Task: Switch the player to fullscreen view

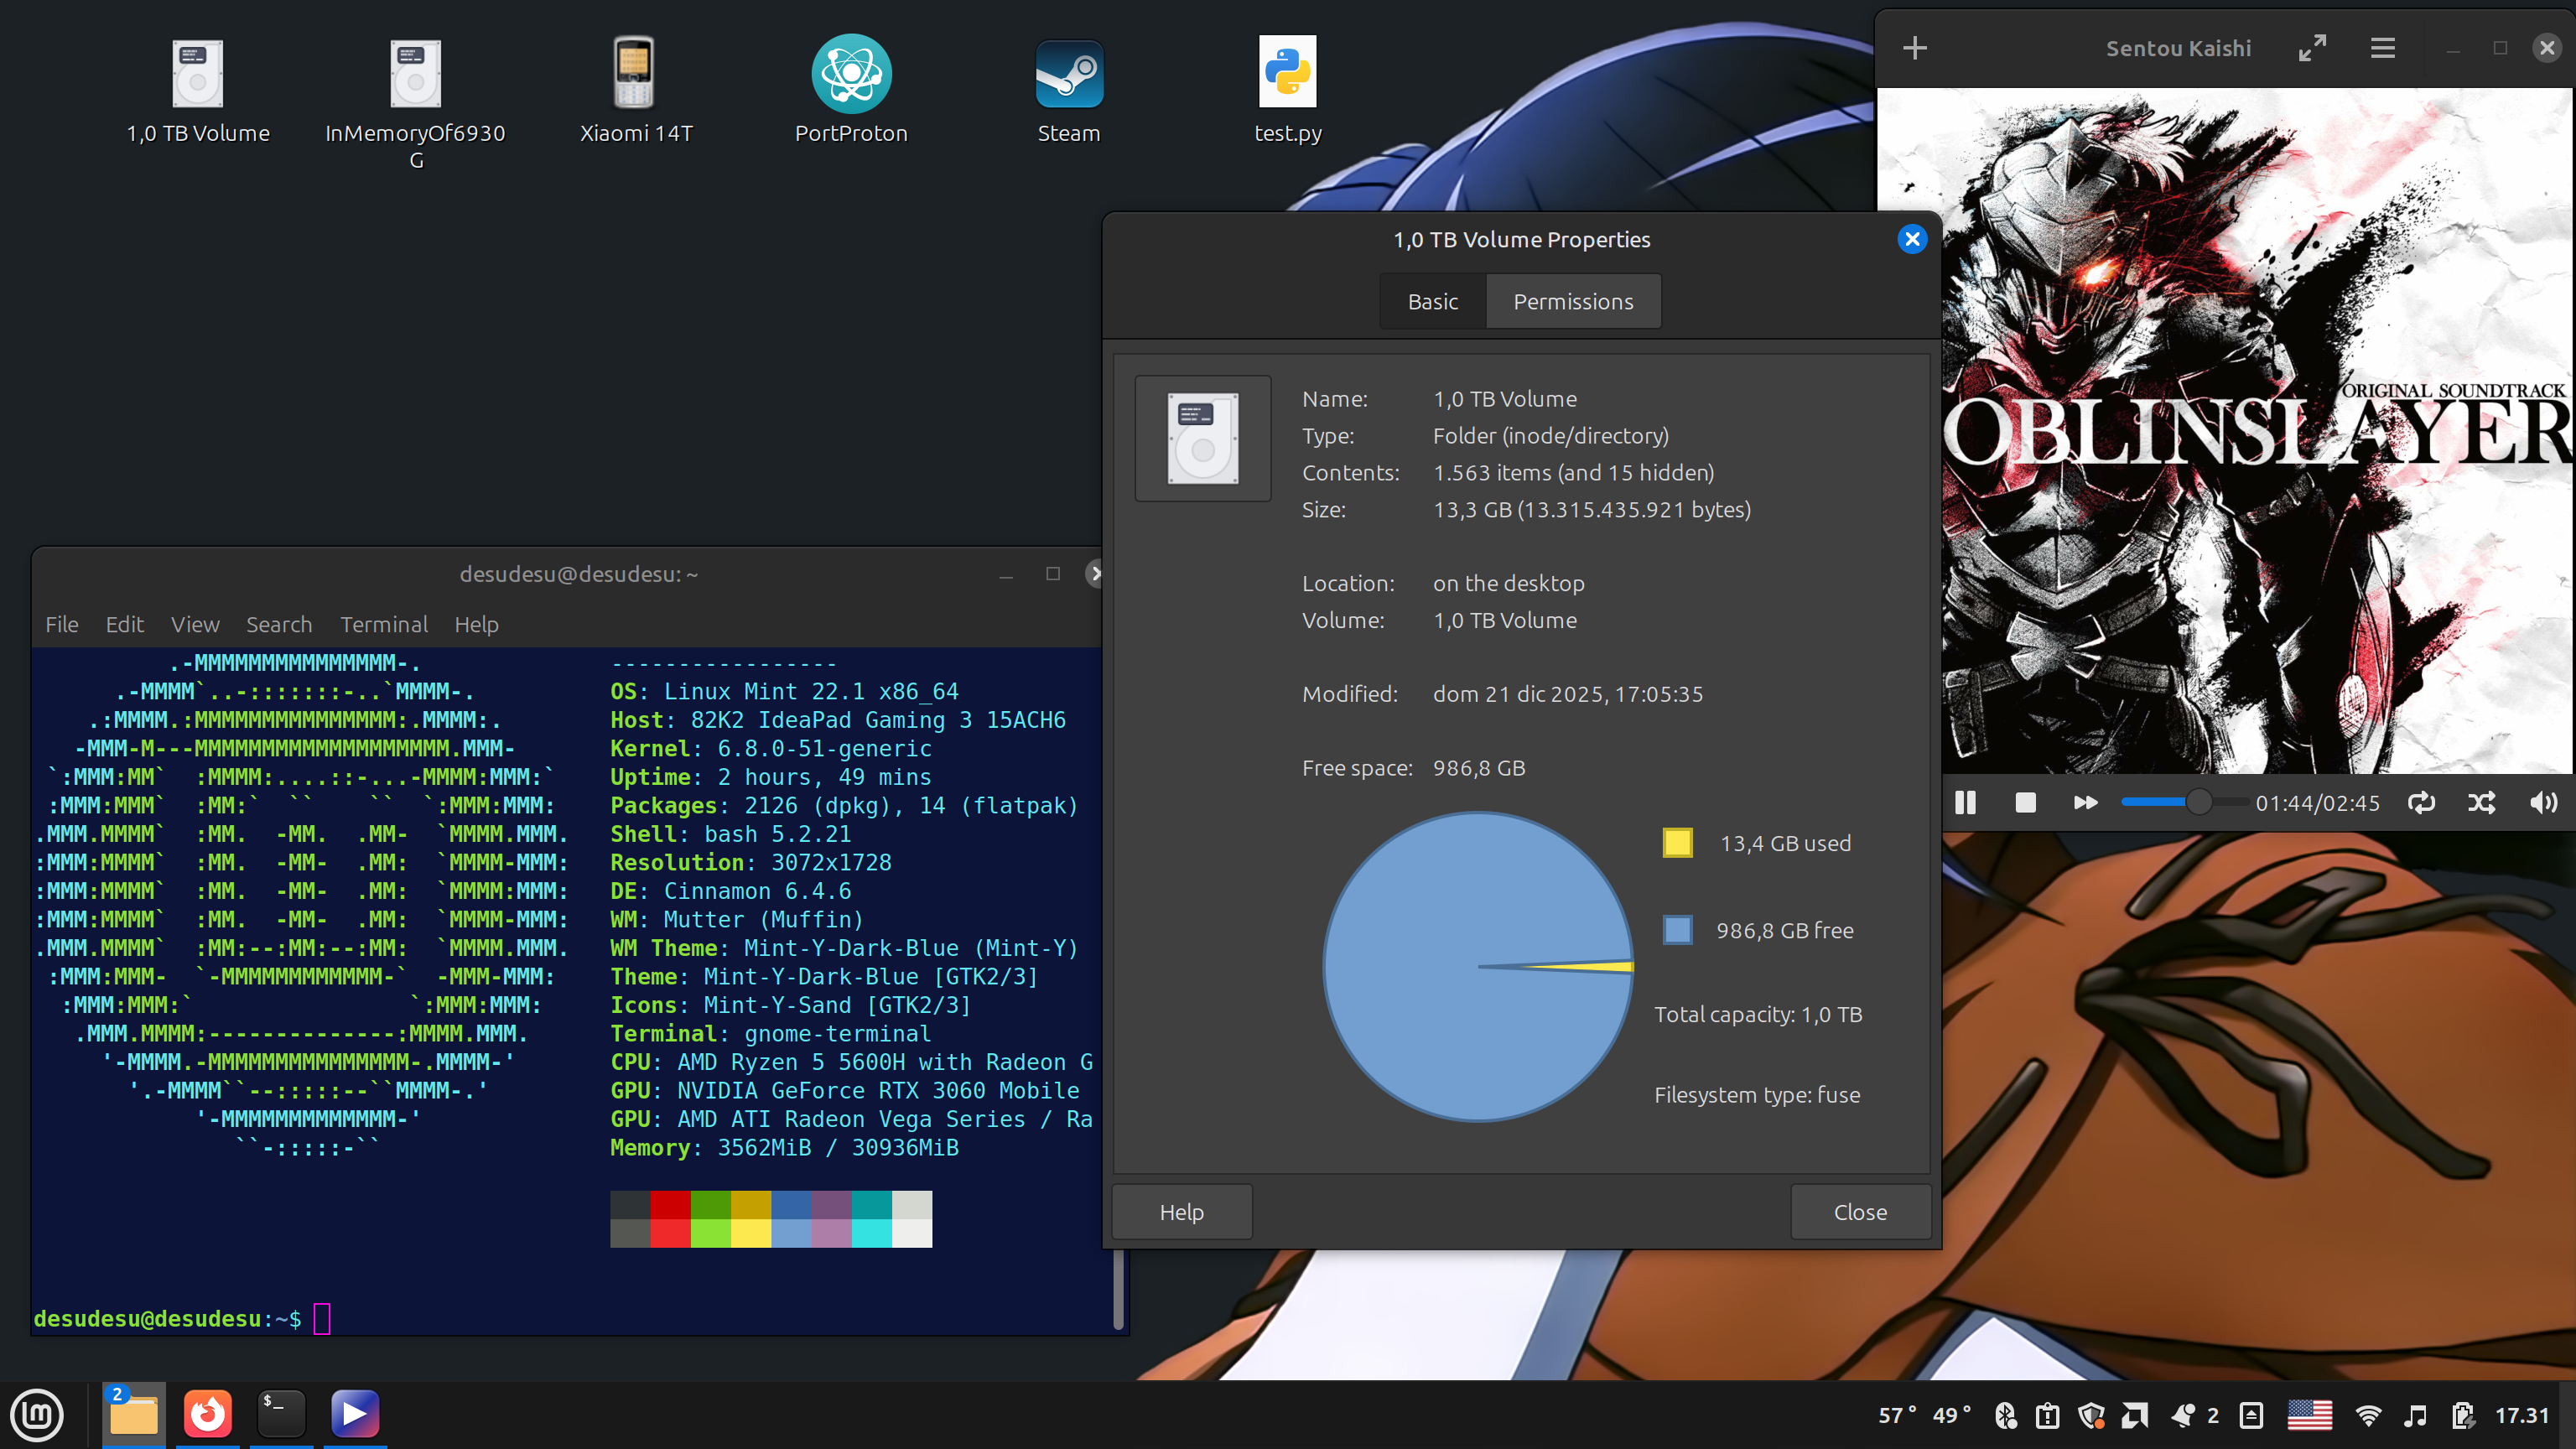Action: point(2312,48)
